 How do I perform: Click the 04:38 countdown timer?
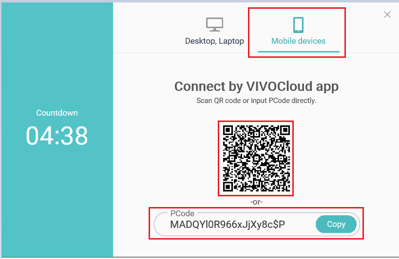(57, 136)
